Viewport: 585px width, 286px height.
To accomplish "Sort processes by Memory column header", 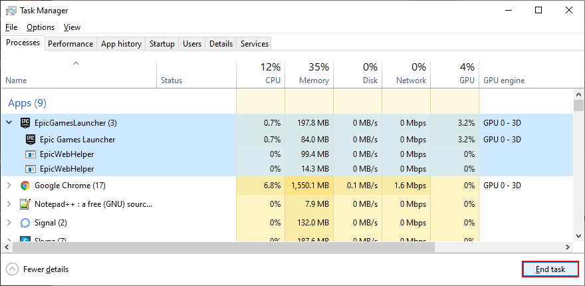I will [x=314, y=80].
